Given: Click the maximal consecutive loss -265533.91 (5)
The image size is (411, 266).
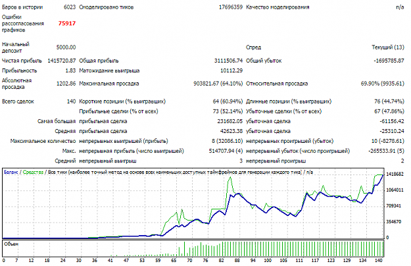Looking at the screenshot, I should tap(387, 151).
